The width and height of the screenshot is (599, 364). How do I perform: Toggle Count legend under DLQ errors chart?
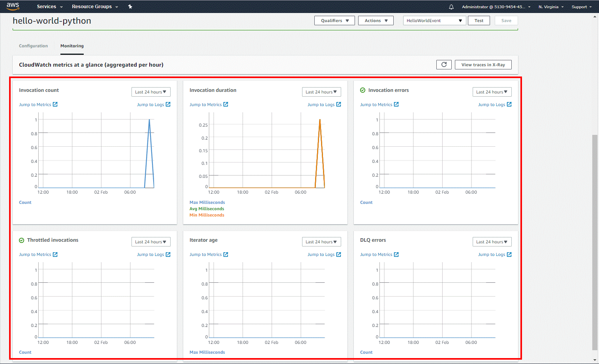point(366,352)
